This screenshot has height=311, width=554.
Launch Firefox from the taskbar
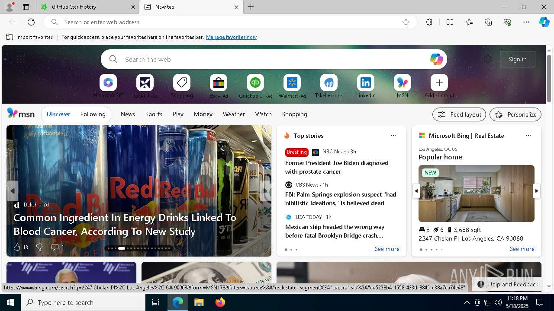tap(220, 302)
